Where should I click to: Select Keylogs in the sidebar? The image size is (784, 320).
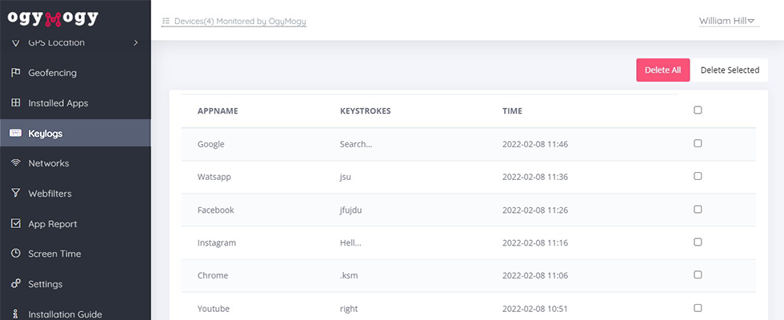pyautogui.click(x=75, y=133)
